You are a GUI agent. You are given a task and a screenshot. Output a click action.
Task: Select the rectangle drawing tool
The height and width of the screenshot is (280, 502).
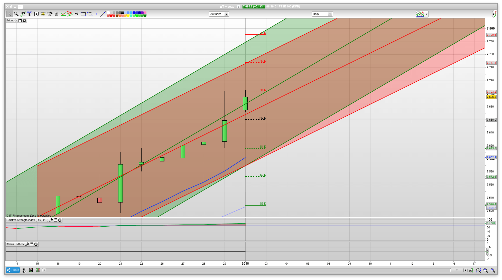tap(83, 14)
